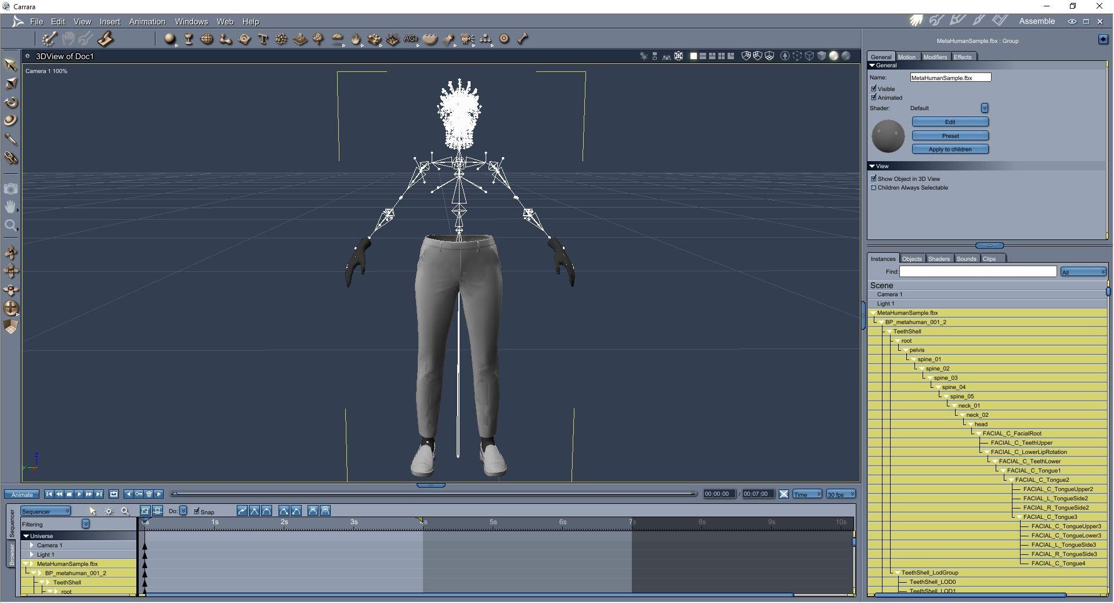The width and height of the screenshot is (1114, 603).
Task: Click the Plant tree tool icon
Action: point(319,39)
